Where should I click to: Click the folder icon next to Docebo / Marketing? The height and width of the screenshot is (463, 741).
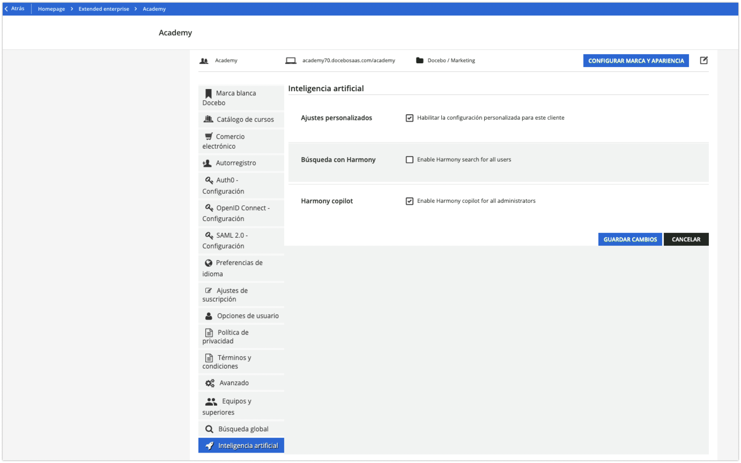pos(419,60)
